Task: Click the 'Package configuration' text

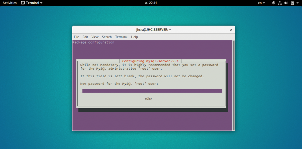Action: pos(93,42)
